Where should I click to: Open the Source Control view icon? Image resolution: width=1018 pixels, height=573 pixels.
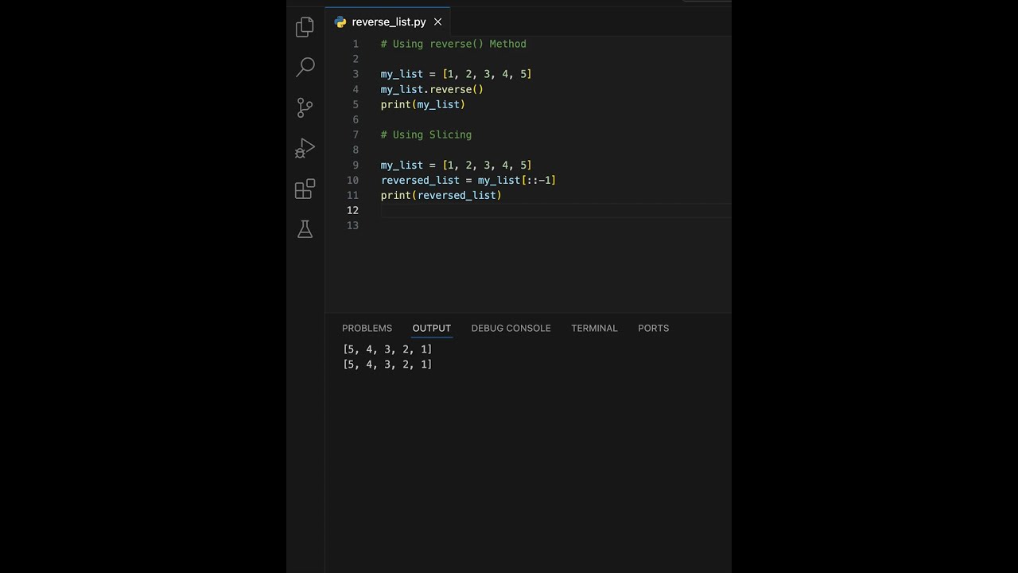pos(305,107)
